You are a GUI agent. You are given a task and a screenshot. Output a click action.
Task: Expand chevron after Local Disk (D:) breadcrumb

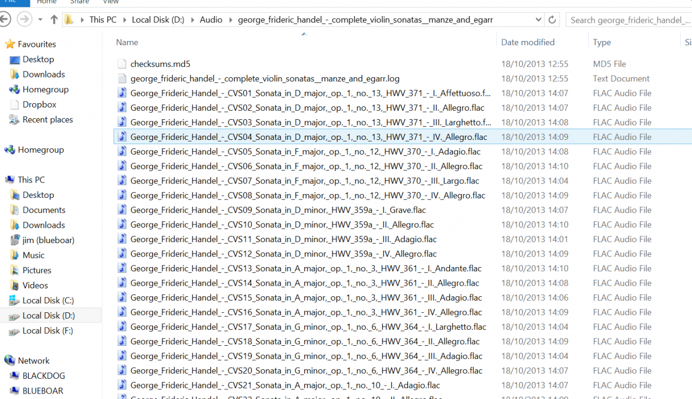coord(192,20)
